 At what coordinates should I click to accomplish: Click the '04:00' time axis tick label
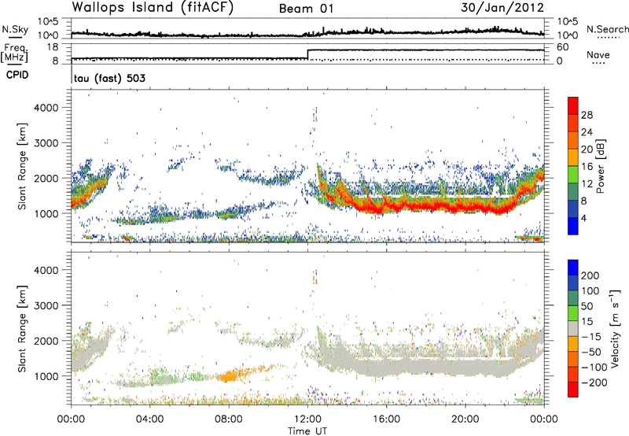[150, 419]
